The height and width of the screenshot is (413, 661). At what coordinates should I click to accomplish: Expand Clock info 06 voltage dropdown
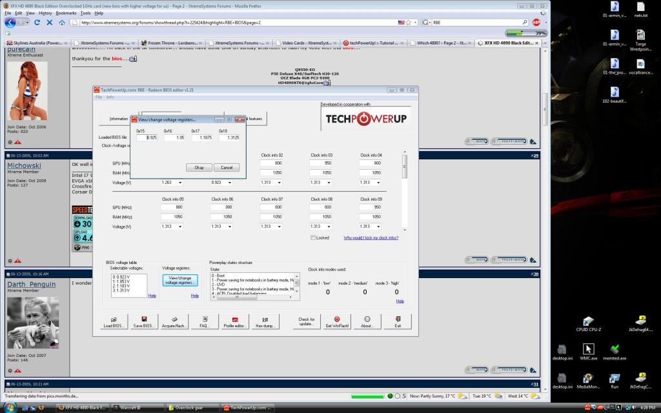(230, 227)
